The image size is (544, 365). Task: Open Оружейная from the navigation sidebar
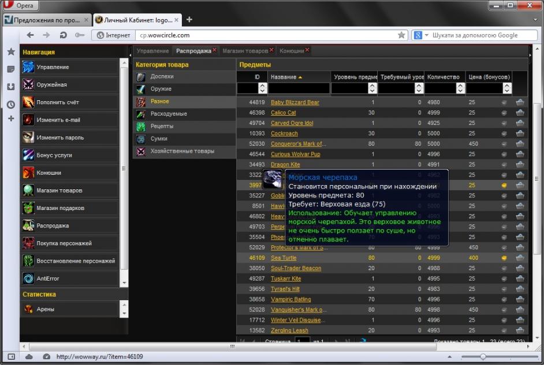[x=51, y=84]
